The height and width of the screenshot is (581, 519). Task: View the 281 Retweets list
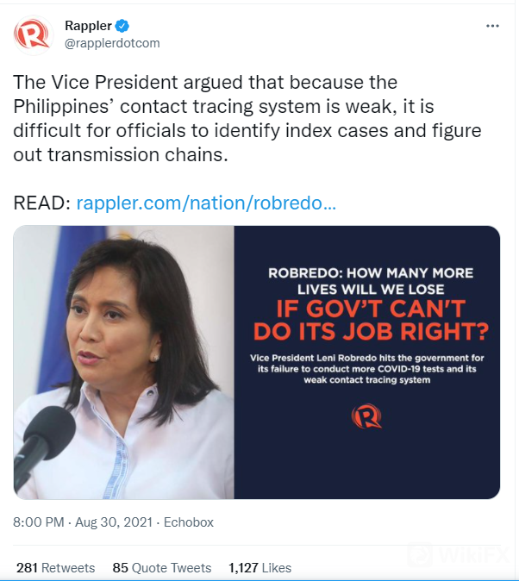(56, 568)
